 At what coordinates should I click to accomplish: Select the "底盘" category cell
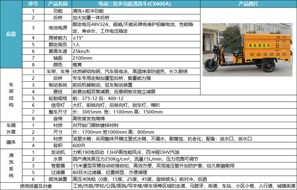11,34
